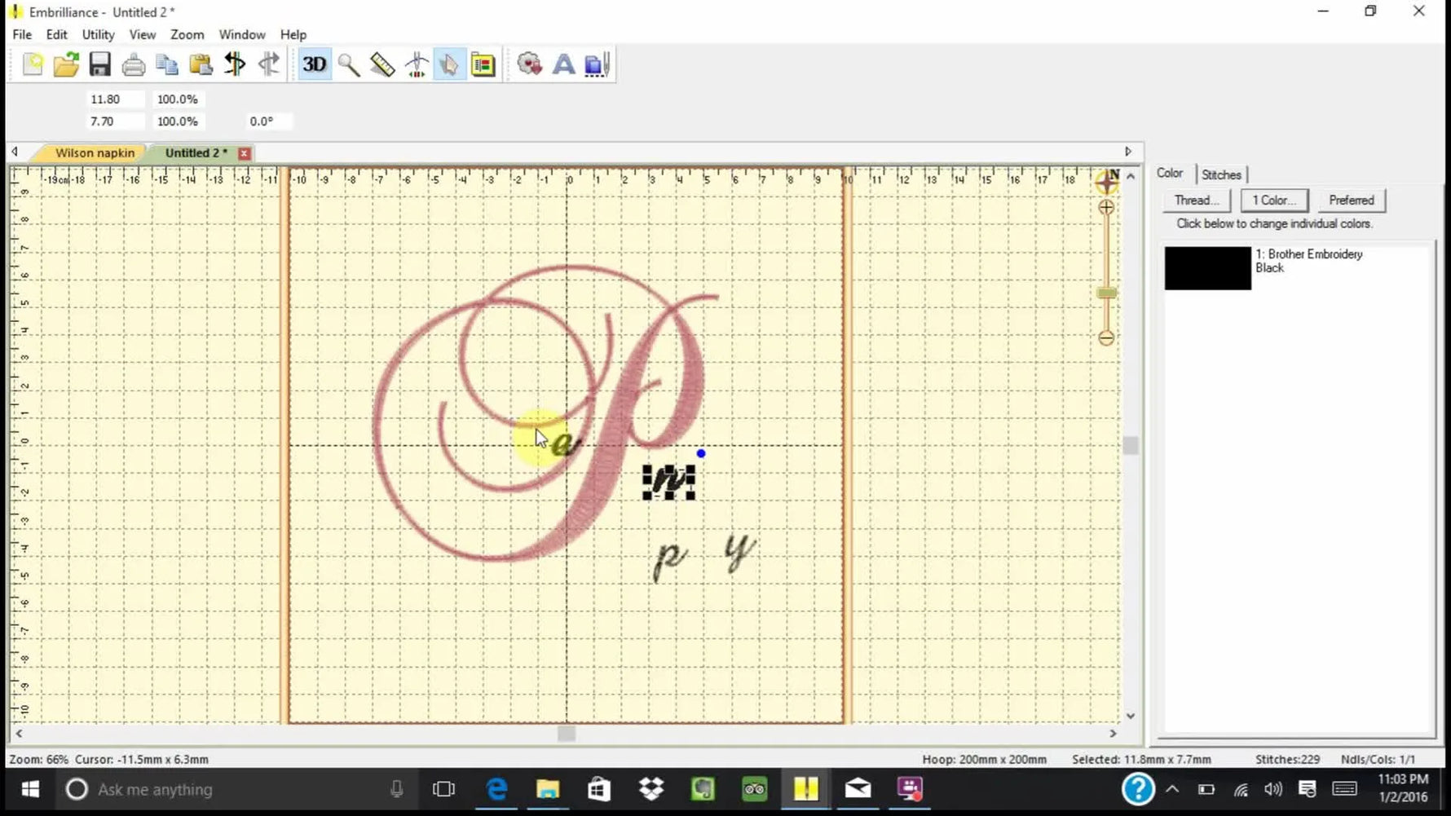
Task: Open the preferences folder icon in the toolbar
Action: [483, 64]
